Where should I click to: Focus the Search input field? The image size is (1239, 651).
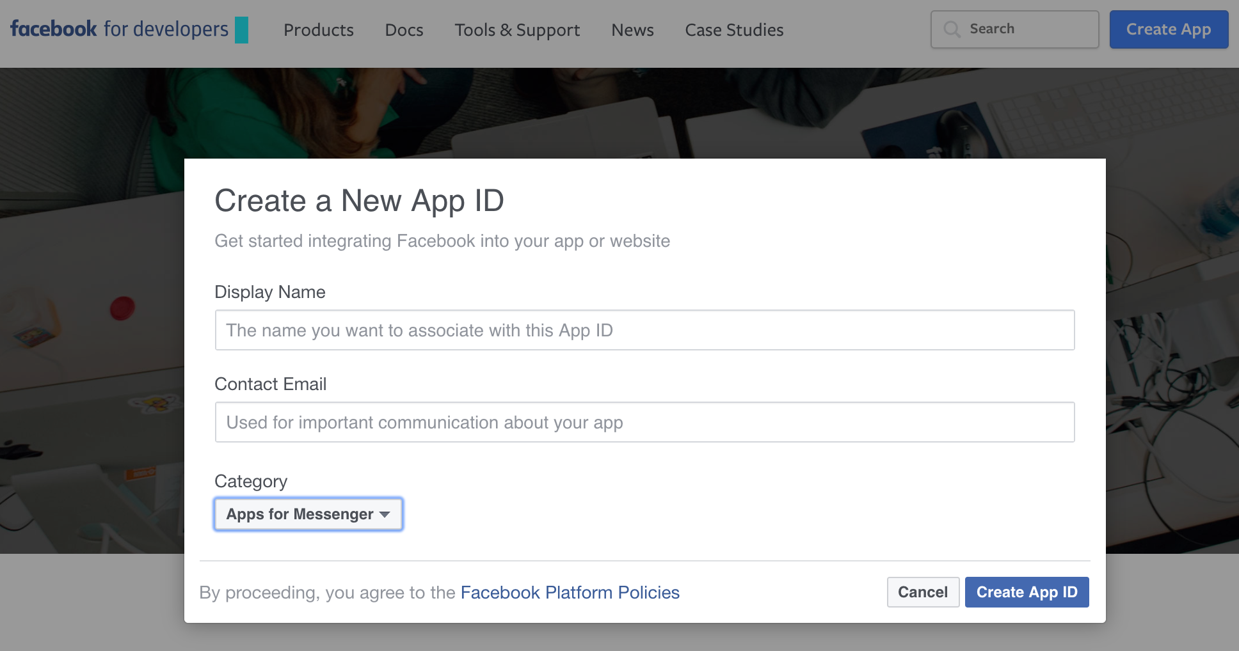[x=1014, y=29]
